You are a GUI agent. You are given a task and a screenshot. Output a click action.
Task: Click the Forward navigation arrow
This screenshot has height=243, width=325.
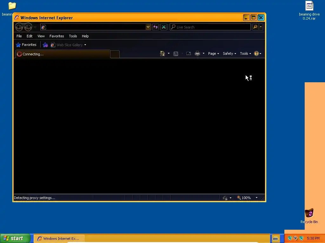(x=28, y=27)
